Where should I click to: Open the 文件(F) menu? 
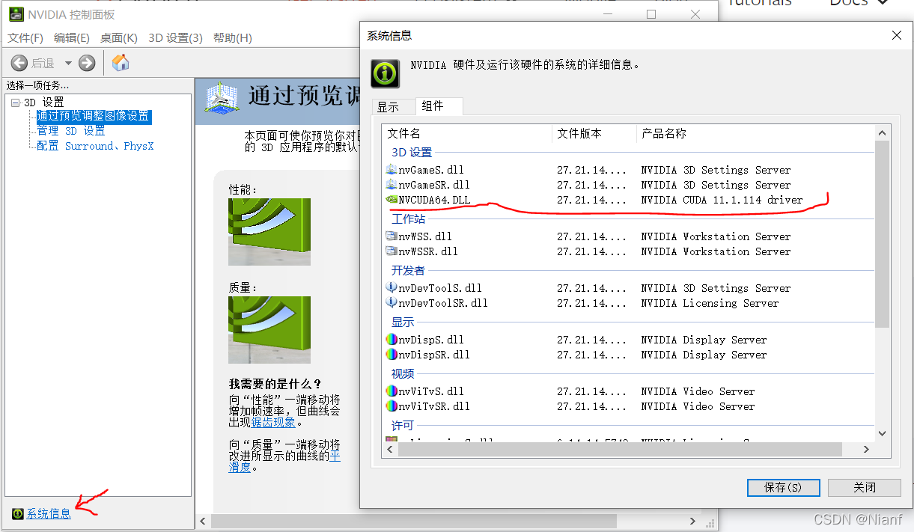[x=25, y=38]
